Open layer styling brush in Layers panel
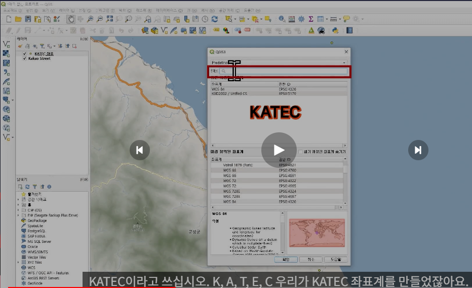 (20, 46)
